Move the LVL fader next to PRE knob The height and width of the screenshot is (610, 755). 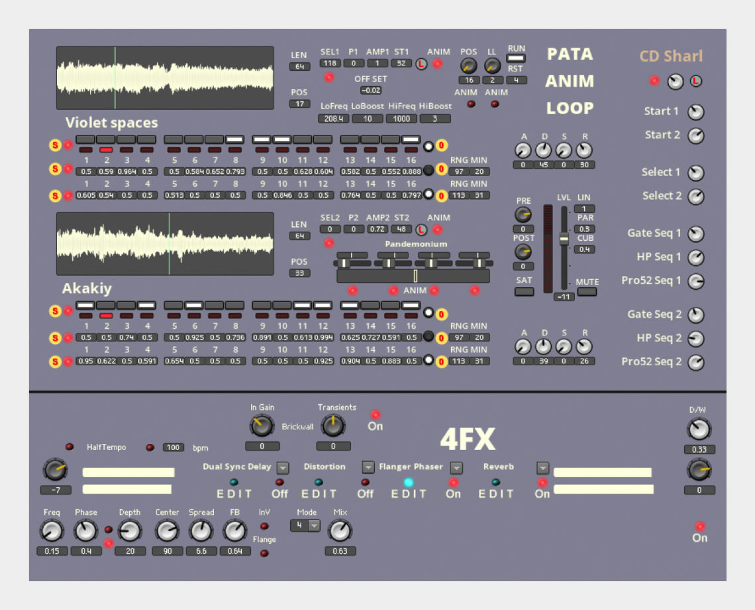click(564, 238)
